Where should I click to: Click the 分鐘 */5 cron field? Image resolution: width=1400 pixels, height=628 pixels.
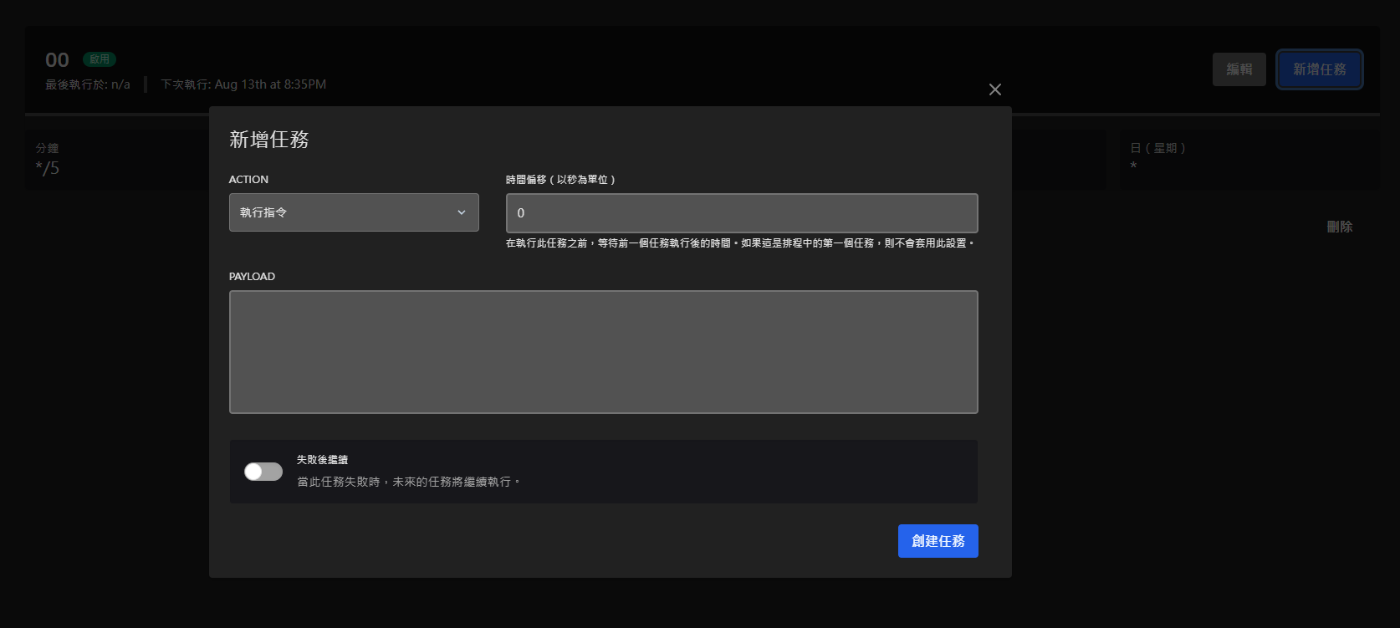(48, 159)
